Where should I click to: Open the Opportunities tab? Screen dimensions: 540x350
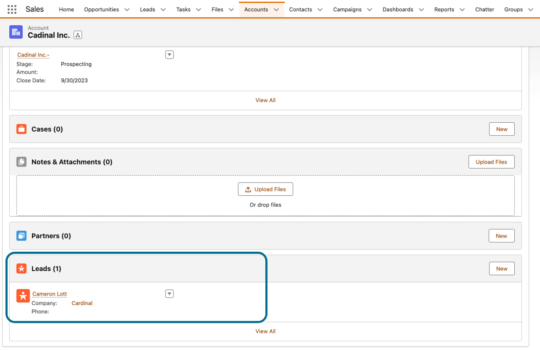[x=102, y=9]
